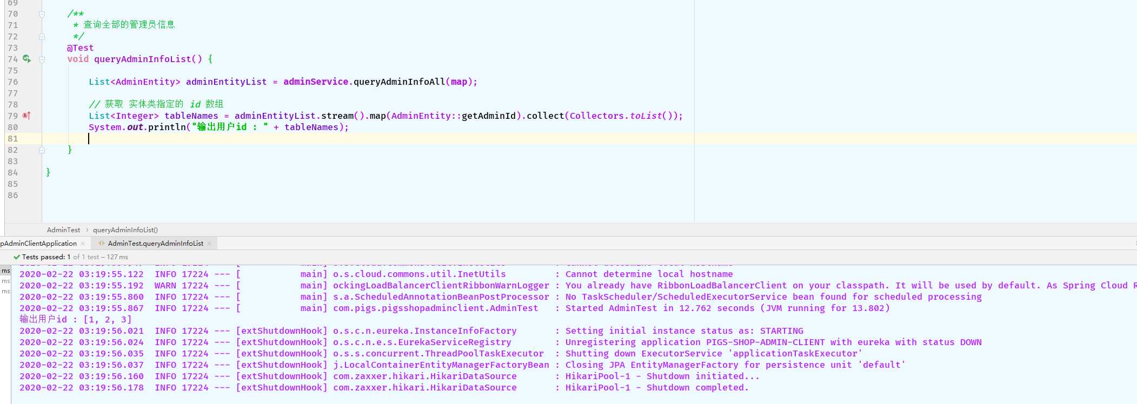Click System.out.println statement on line 80
The height and width of the screenshot is (404, 1137).
click(x=219, y=127)
